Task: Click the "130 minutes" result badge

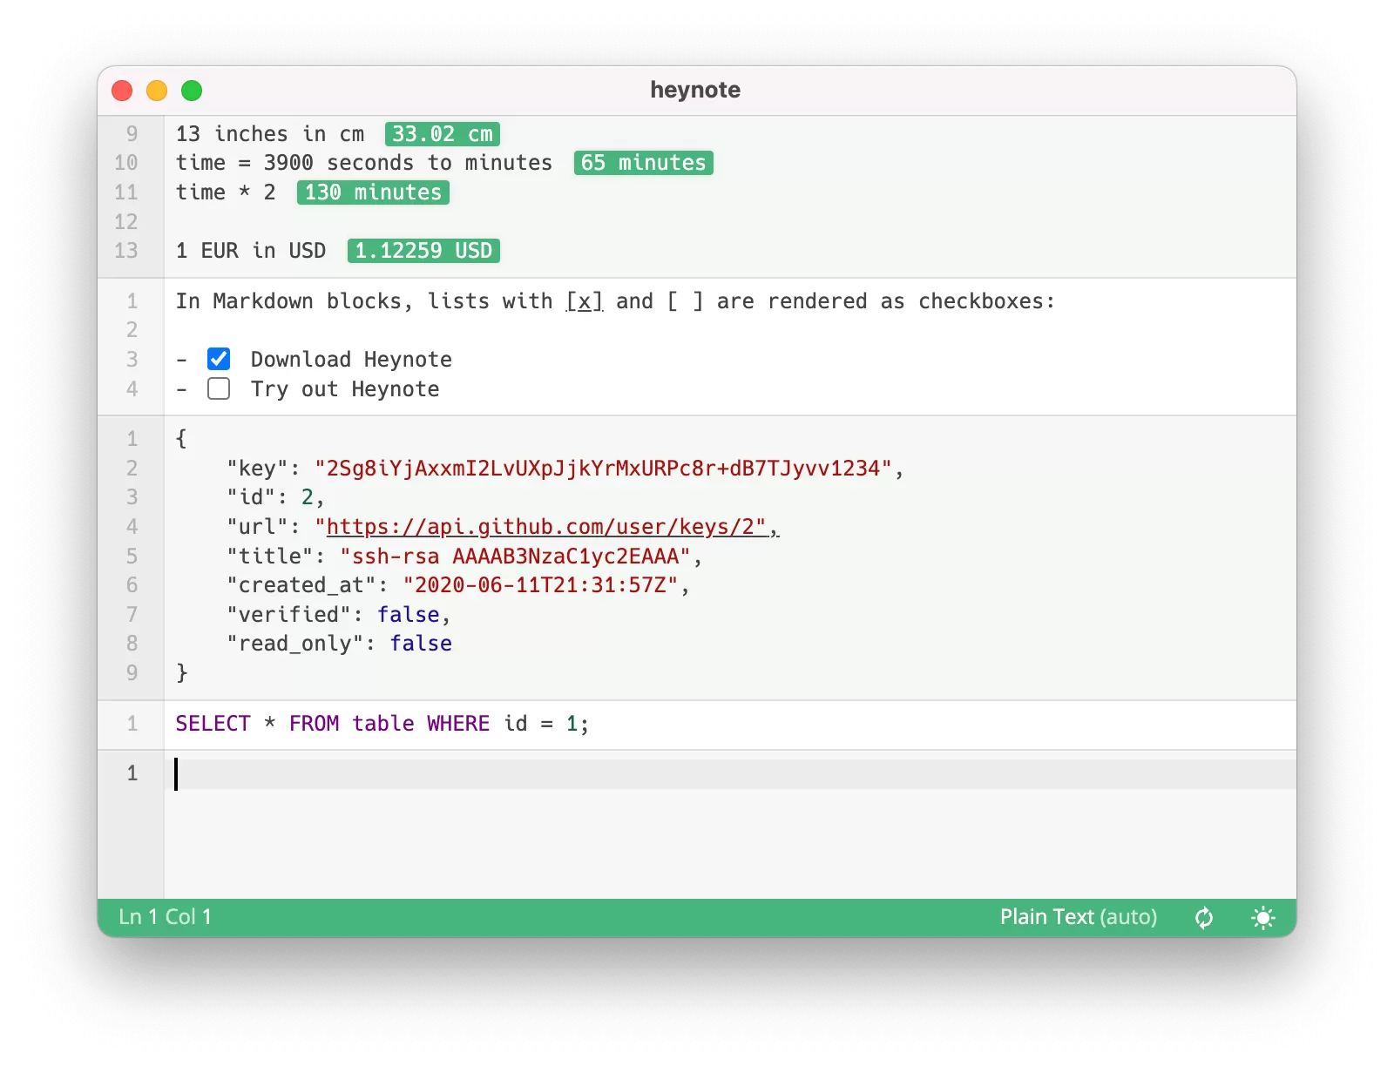Action: pos(372,192)
